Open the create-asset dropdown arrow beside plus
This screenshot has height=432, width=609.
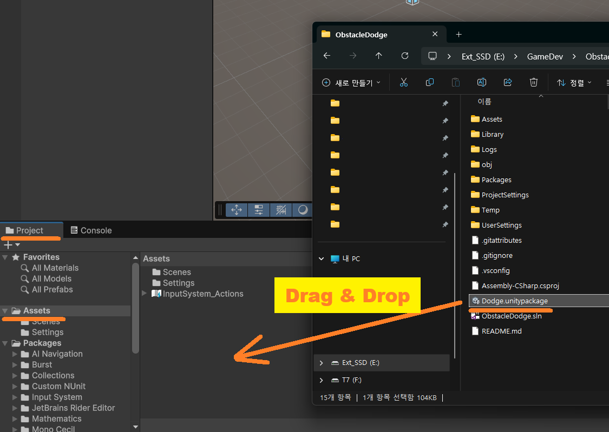tap(17, 245)
